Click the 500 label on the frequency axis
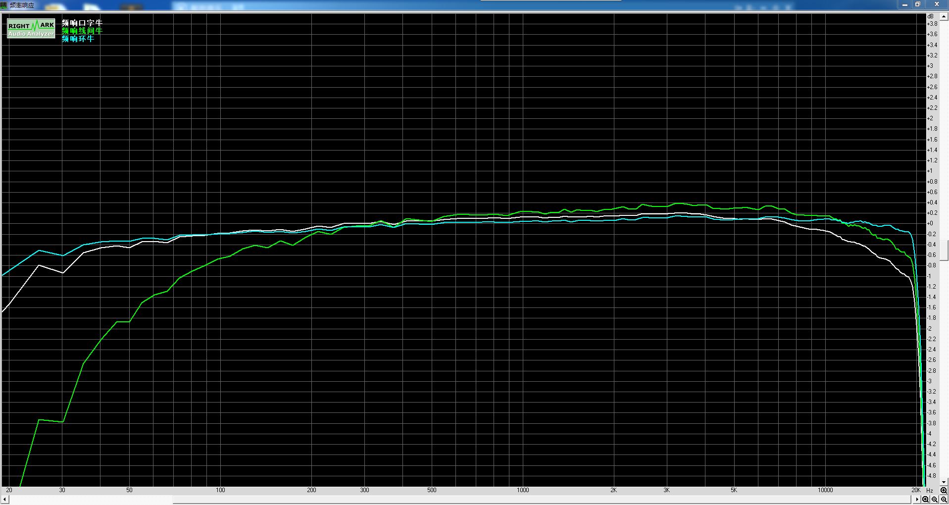The height and width of the screenshot is (505, 949). (x=432, y=490)
